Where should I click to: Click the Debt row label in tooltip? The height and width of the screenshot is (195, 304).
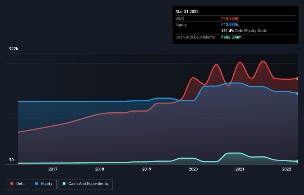(x=180, y=18)
